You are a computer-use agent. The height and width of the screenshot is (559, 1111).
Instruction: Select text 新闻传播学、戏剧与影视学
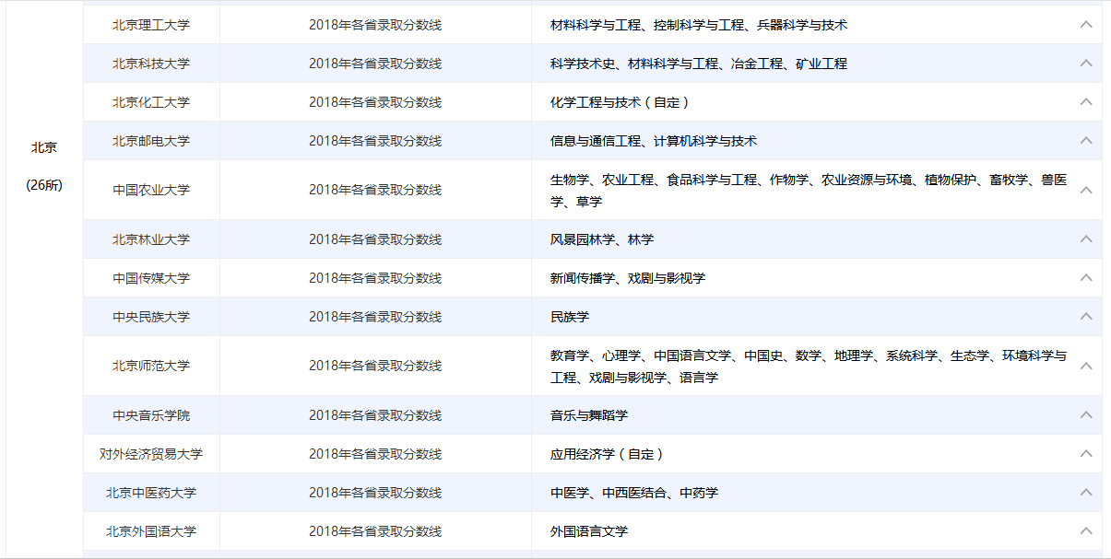pos(628,278)
